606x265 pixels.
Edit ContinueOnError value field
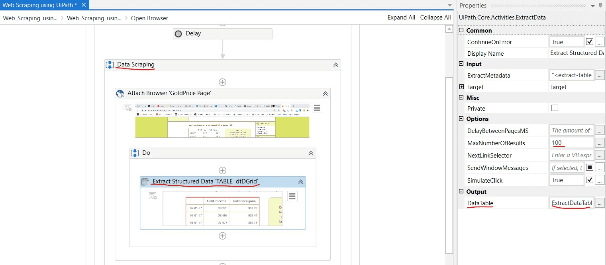point(566,42)
